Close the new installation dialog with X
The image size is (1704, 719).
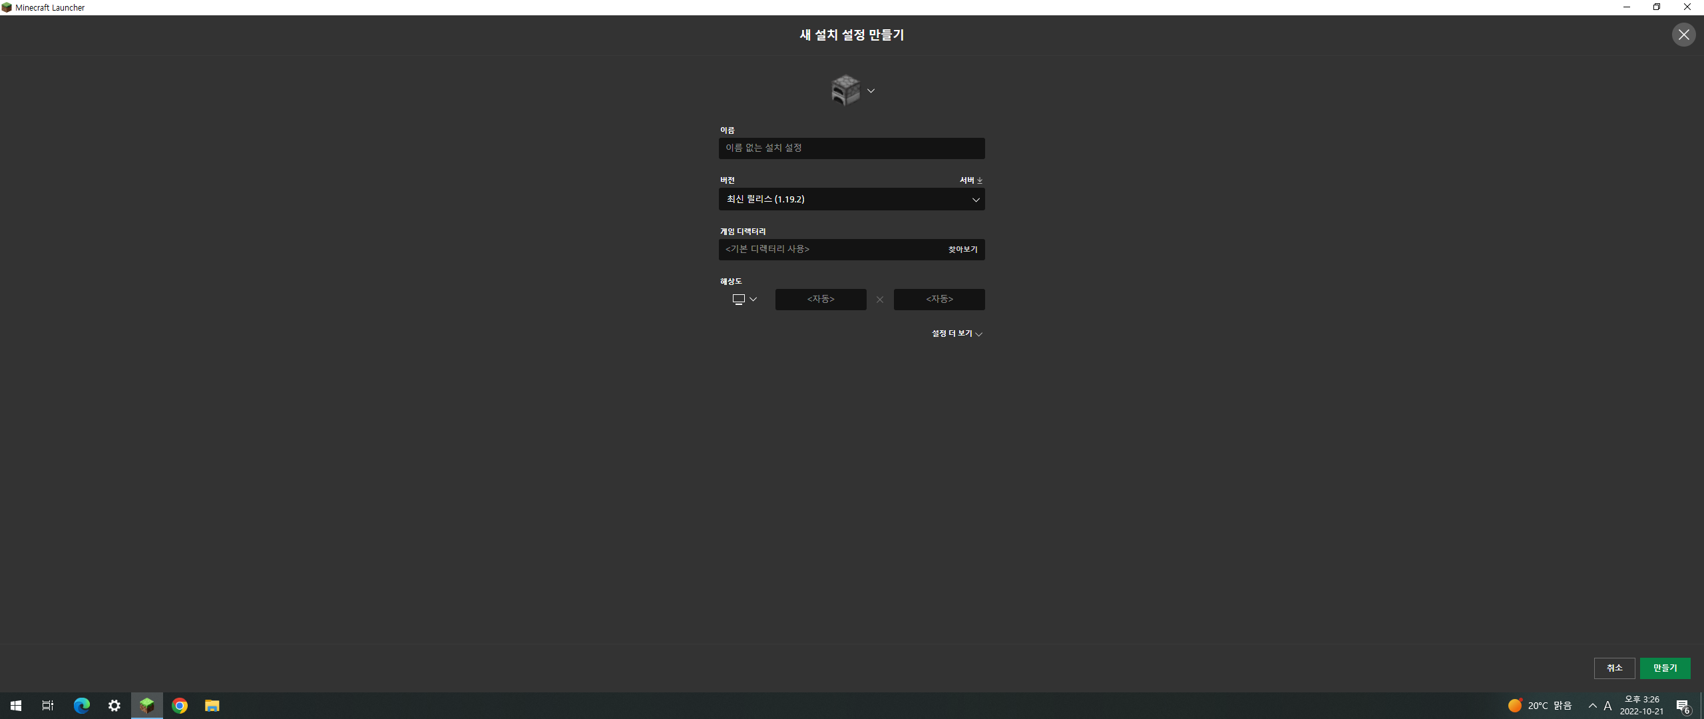coord(1683,35)
